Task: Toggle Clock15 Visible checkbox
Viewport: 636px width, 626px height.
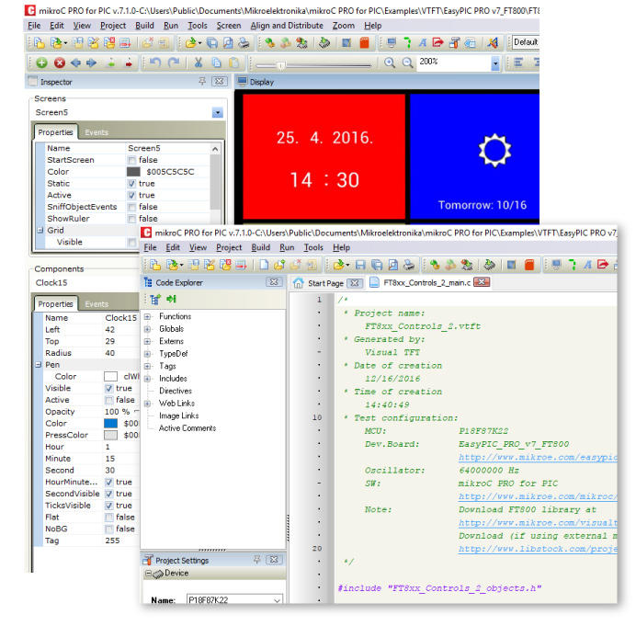Action: tap(108, 389)
